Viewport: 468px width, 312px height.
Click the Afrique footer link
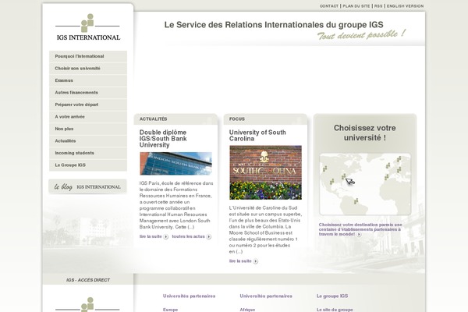(247, 310)
